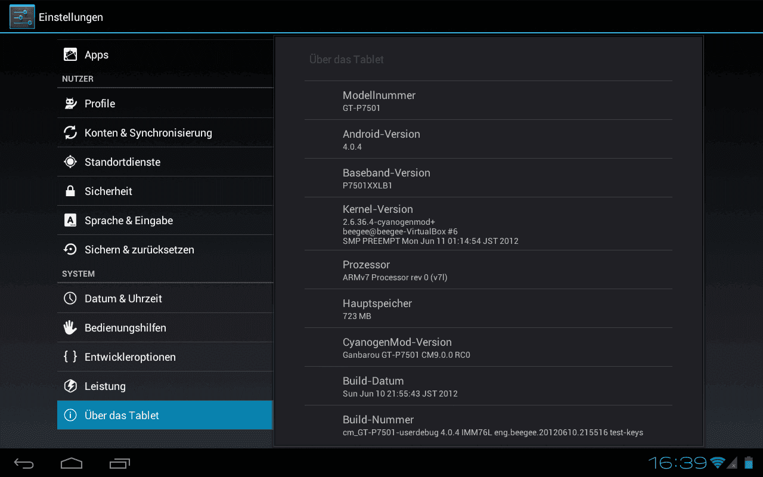Click the Entwickleroptionen braces icon
Image resolution: width=763 pixels, height=477 pixels.
70,357
